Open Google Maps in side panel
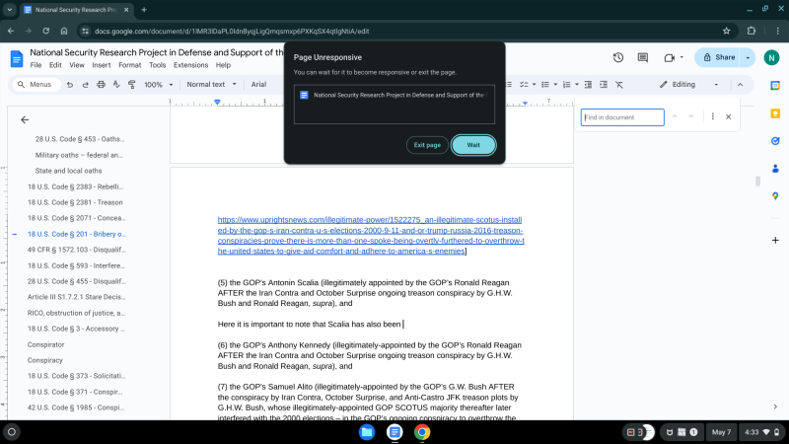Viewport: 789px width, 444px height. coord(775,194)
